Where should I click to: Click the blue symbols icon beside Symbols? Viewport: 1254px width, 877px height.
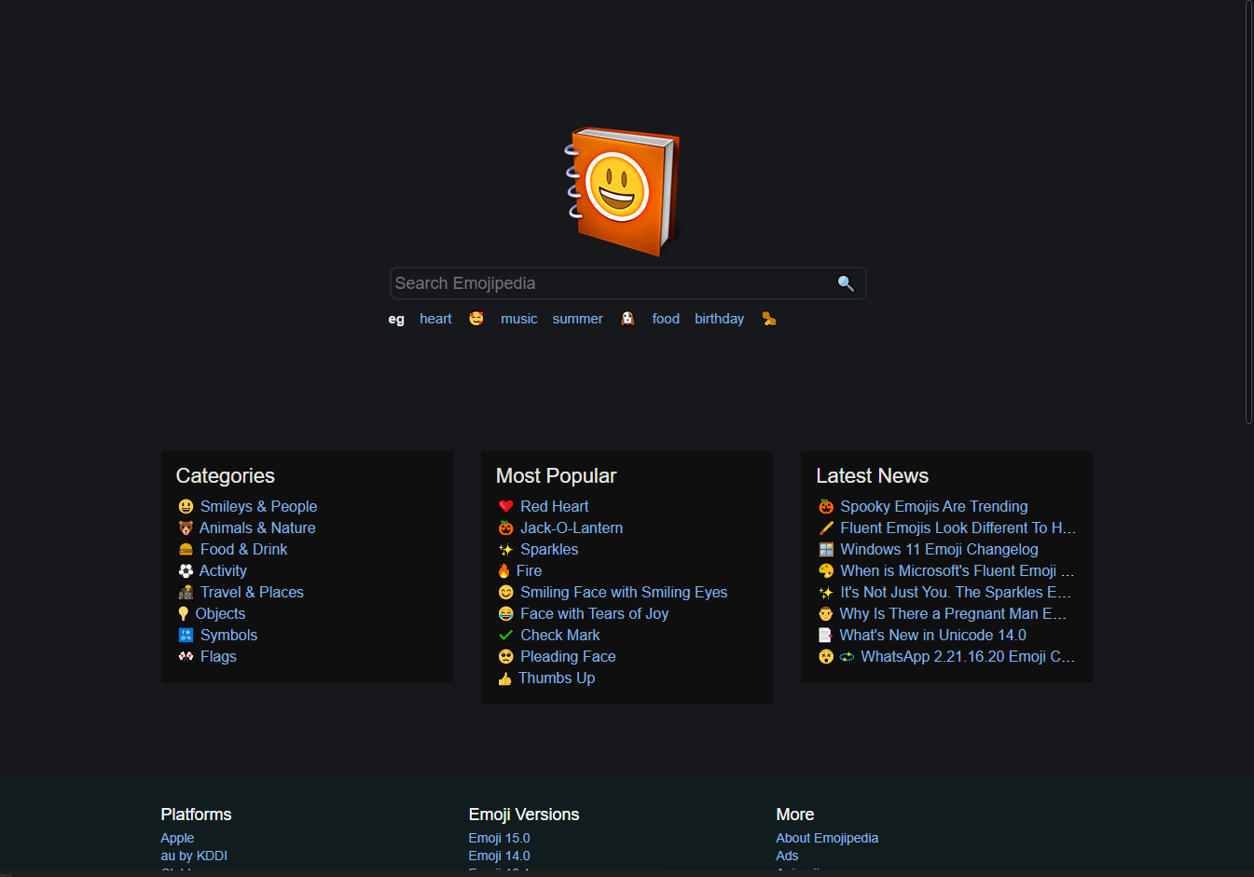pos(186,636)
